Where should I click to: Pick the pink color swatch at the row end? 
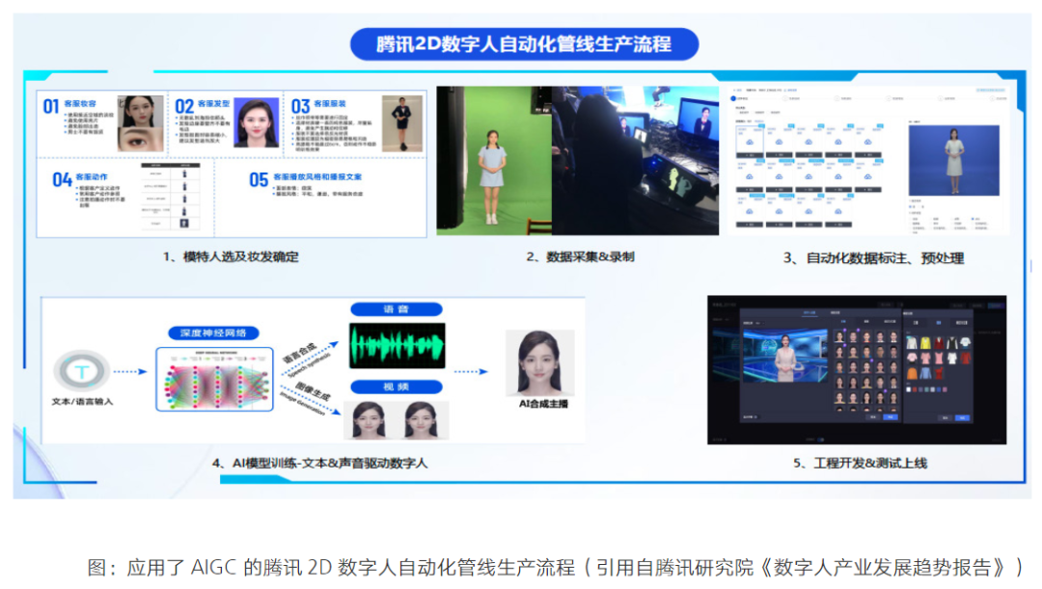click(x=945, y=389)
